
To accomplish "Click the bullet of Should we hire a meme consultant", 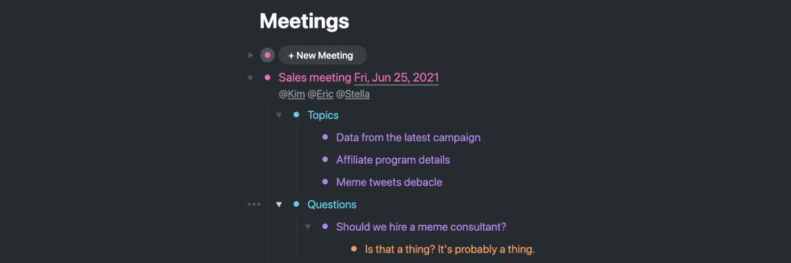I will point(324,227).
